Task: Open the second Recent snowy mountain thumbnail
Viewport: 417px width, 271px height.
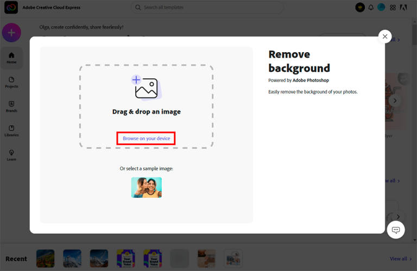Action: (x=72, y=258)
